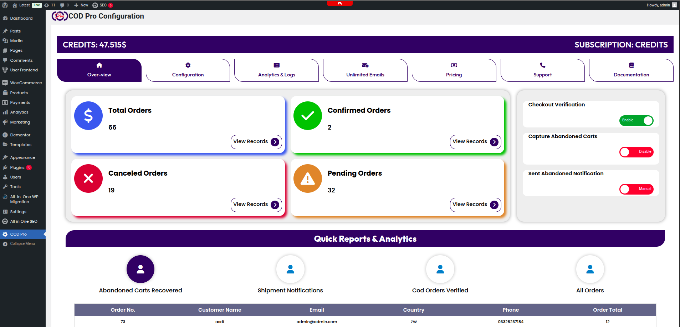The height and width of the screenshot is (327, 680).
Task: Click the arrow icon in Total Orders View Records
Action: [x=275, y=142]
